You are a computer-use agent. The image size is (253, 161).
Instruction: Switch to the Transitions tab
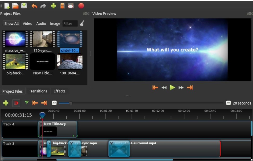pyautogui.click(x=38, y=91)
